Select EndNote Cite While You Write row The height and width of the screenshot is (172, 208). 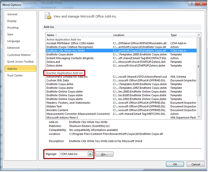pyautogui.click(x=121, y=51)
